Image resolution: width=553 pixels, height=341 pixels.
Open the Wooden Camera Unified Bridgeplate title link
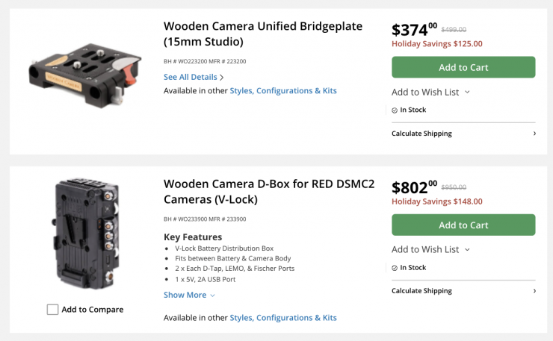[262, 34]
